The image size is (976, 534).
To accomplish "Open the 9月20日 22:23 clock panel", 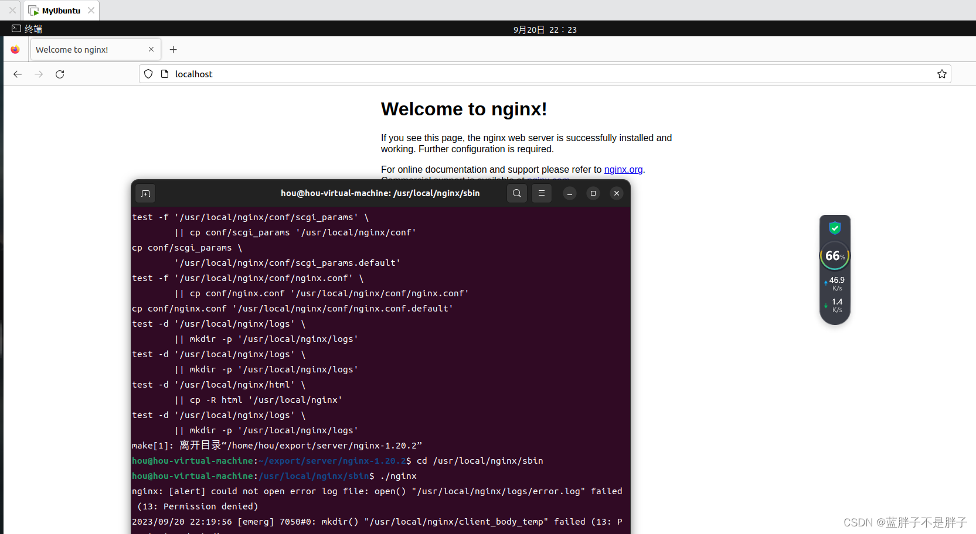I will (x=545, y=29).
